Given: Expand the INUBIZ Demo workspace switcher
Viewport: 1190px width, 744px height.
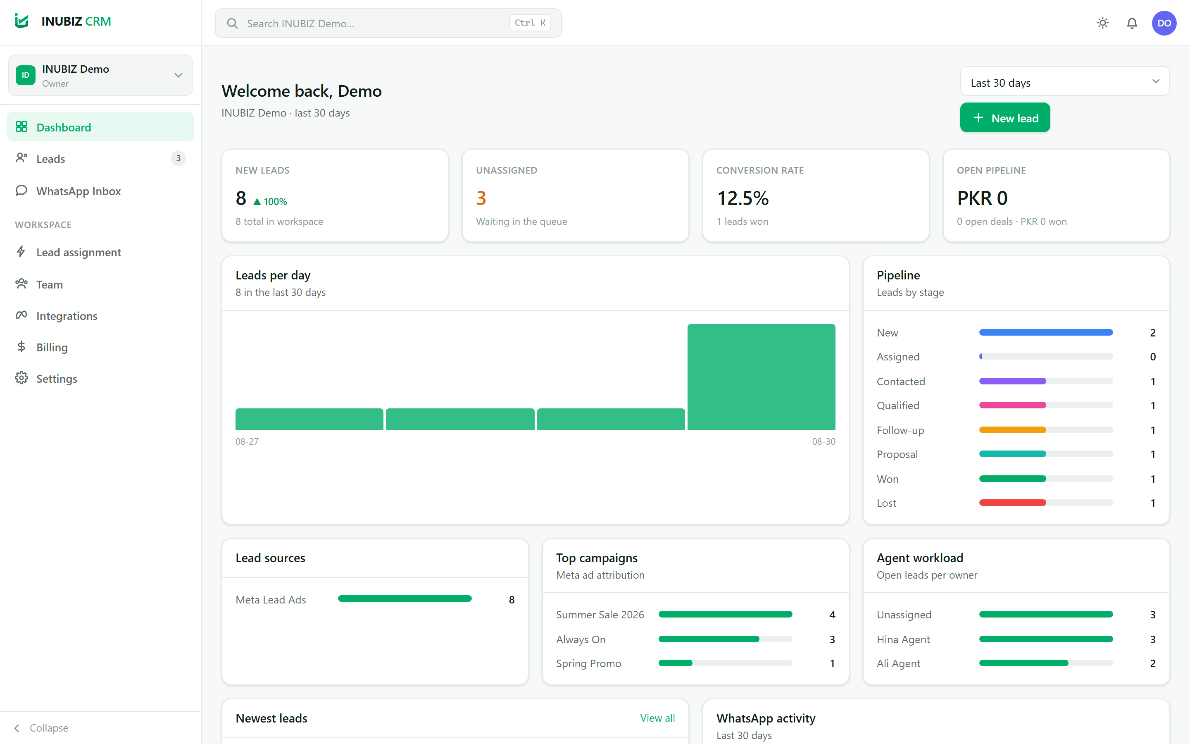Looking at the screenshot, I should coord(100,75).
